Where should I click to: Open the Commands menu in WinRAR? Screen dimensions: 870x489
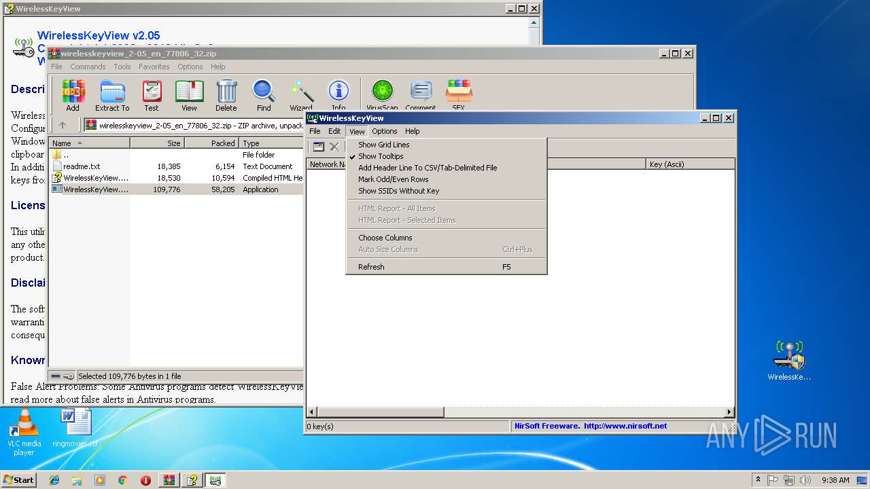tap(88, 67)
